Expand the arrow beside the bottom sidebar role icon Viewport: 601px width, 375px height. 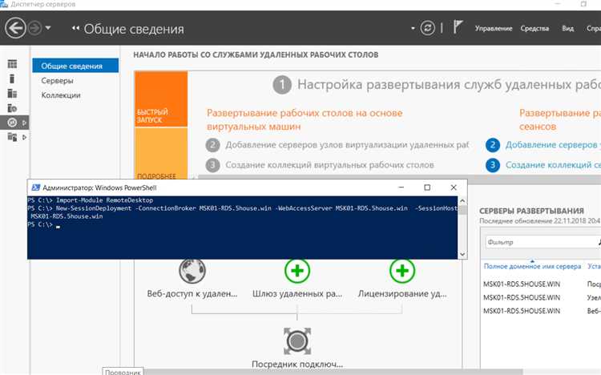click(24, 137)
